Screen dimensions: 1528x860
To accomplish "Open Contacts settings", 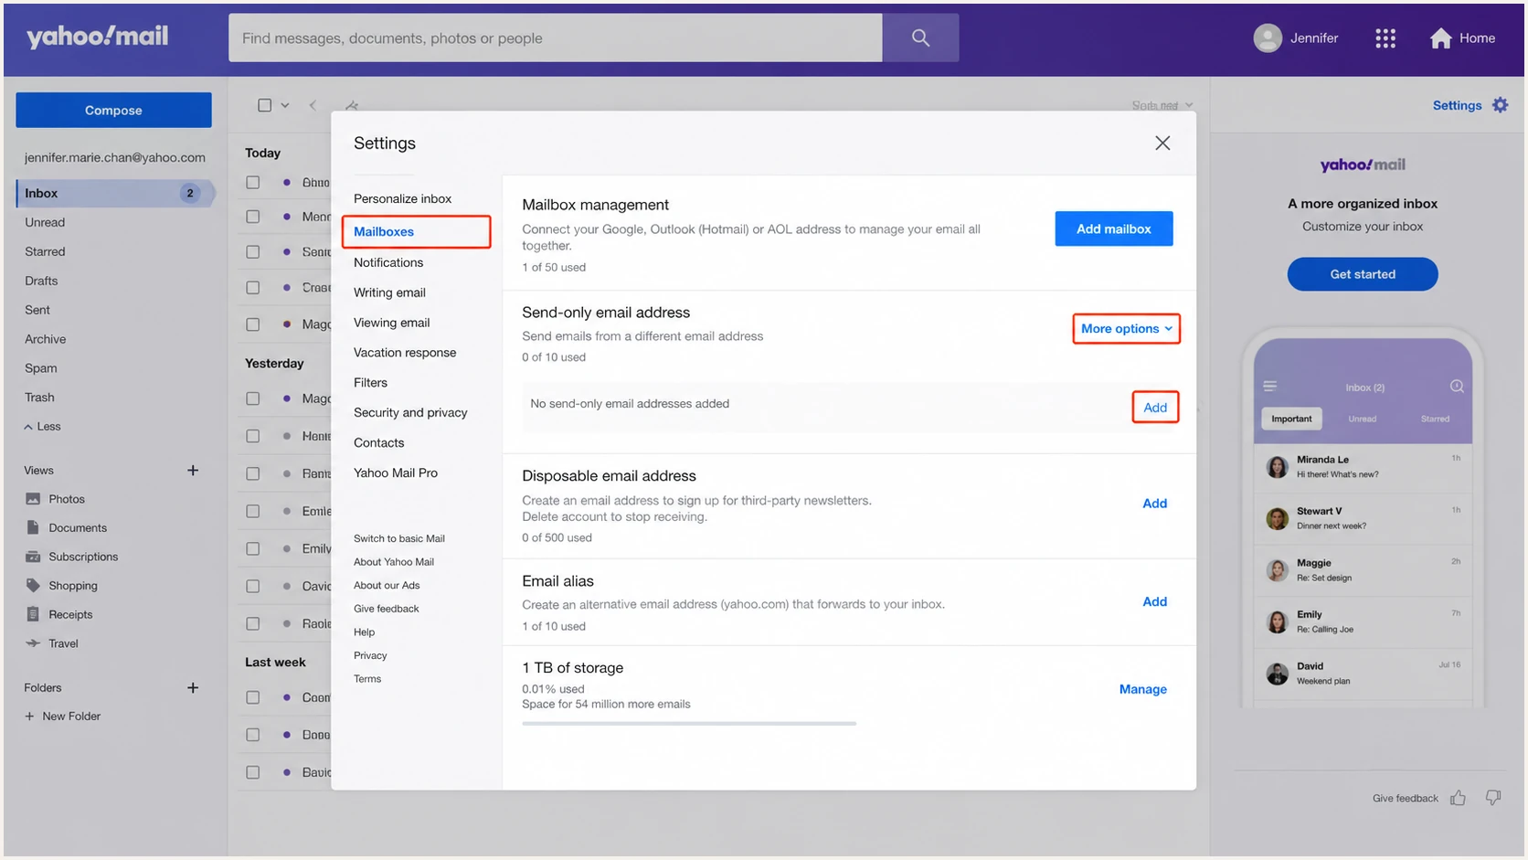I will (x=378, y=443).
